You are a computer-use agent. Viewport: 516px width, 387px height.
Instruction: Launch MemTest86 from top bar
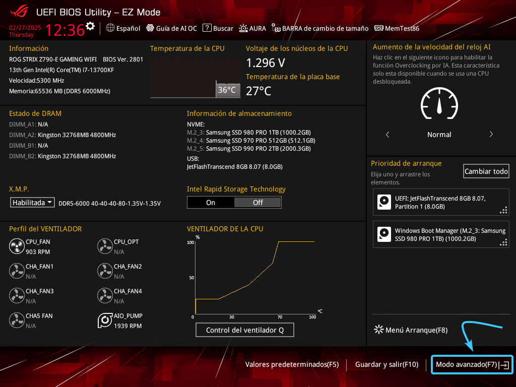pos(397,28)
